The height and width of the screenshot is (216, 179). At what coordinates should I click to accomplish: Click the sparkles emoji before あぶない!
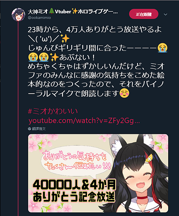pos(54,57)
